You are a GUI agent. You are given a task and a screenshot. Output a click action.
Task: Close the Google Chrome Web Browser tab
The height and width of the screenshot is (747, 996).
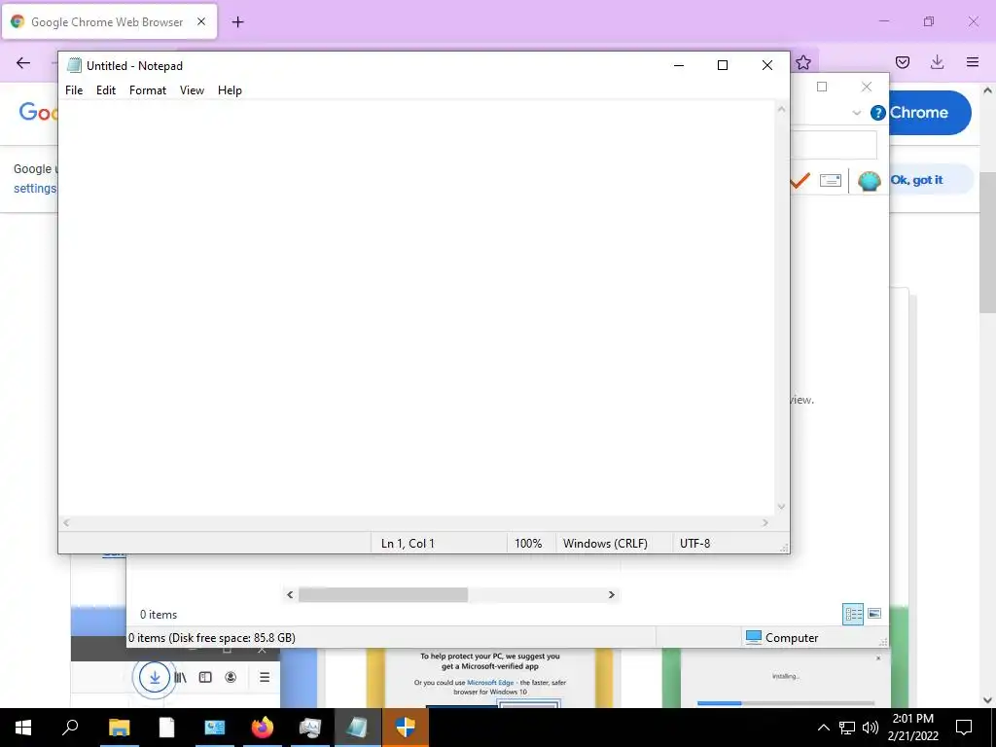pyautogui.click(x=200, y=21)
